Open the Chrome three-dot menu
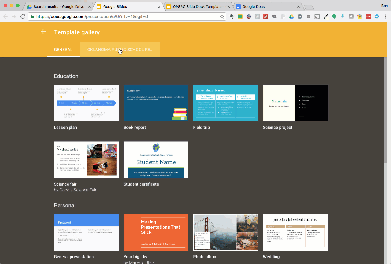391x264 pixels. click(385, 17)
